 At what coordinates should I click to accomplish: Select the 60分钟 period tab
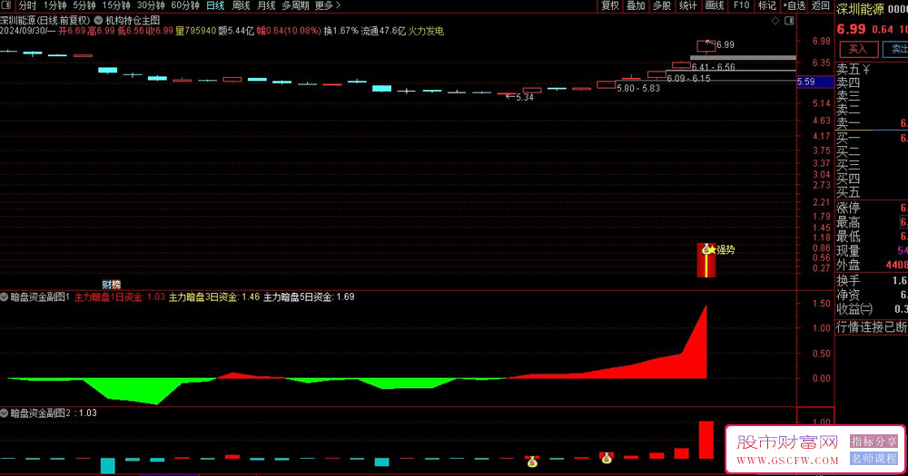(x=185, y=5)
